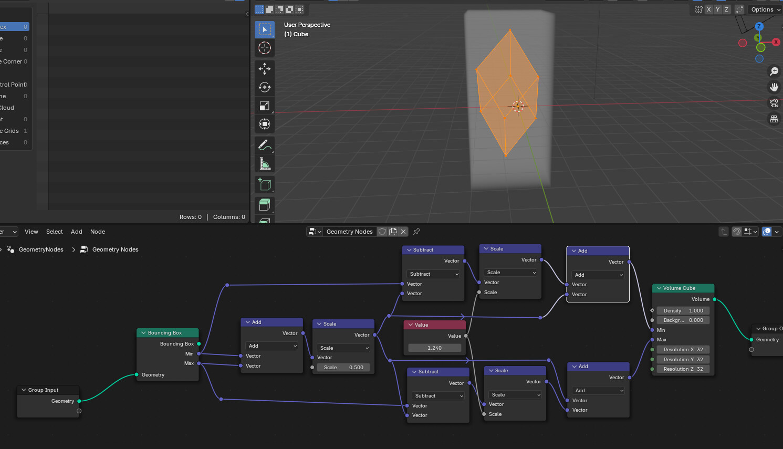Click the zoom magnifier icon in viewport sidebar
The height and width of the screenshot is (449, 783).
pyautogui.click(x=774, y=71)
